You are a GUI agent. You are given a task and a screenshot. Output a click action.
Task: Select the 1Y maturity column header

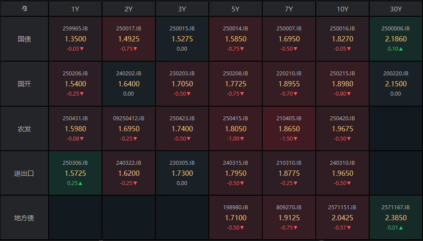click(75, 9)
